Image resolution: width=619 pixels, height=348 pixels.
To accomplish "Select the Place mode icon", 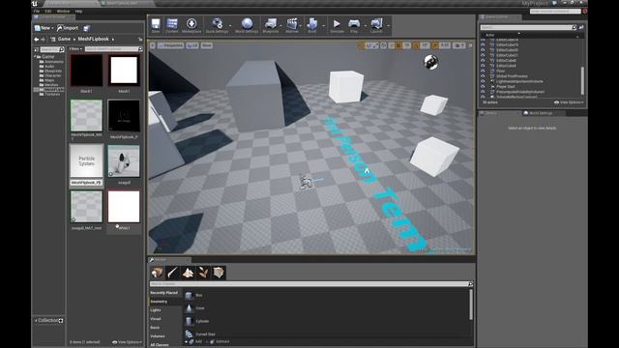I will [x=157, y=273].
